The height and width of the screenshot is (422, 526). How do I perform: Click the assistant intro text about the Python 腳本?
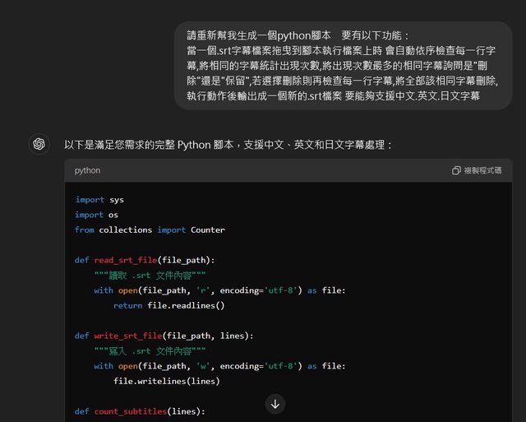[x=228, y=145]
